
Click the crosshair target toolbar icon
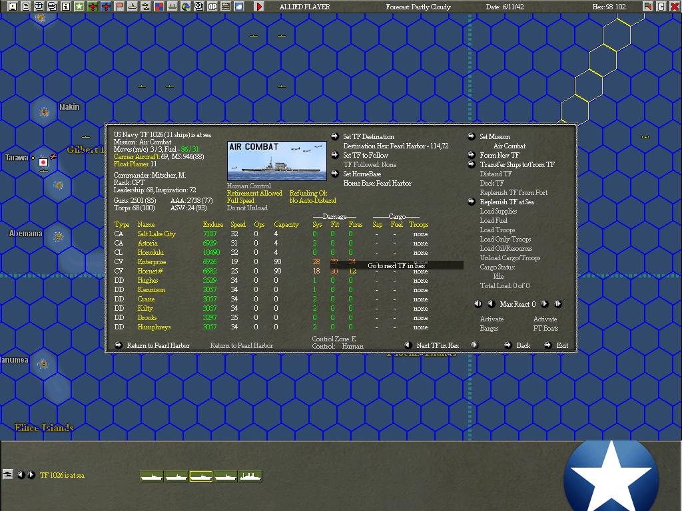(198, 7)
